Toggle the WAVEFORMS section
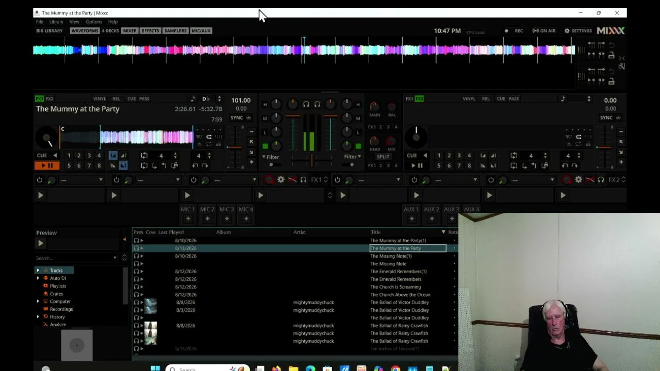660x371 pixels. (x=85, y=31)
